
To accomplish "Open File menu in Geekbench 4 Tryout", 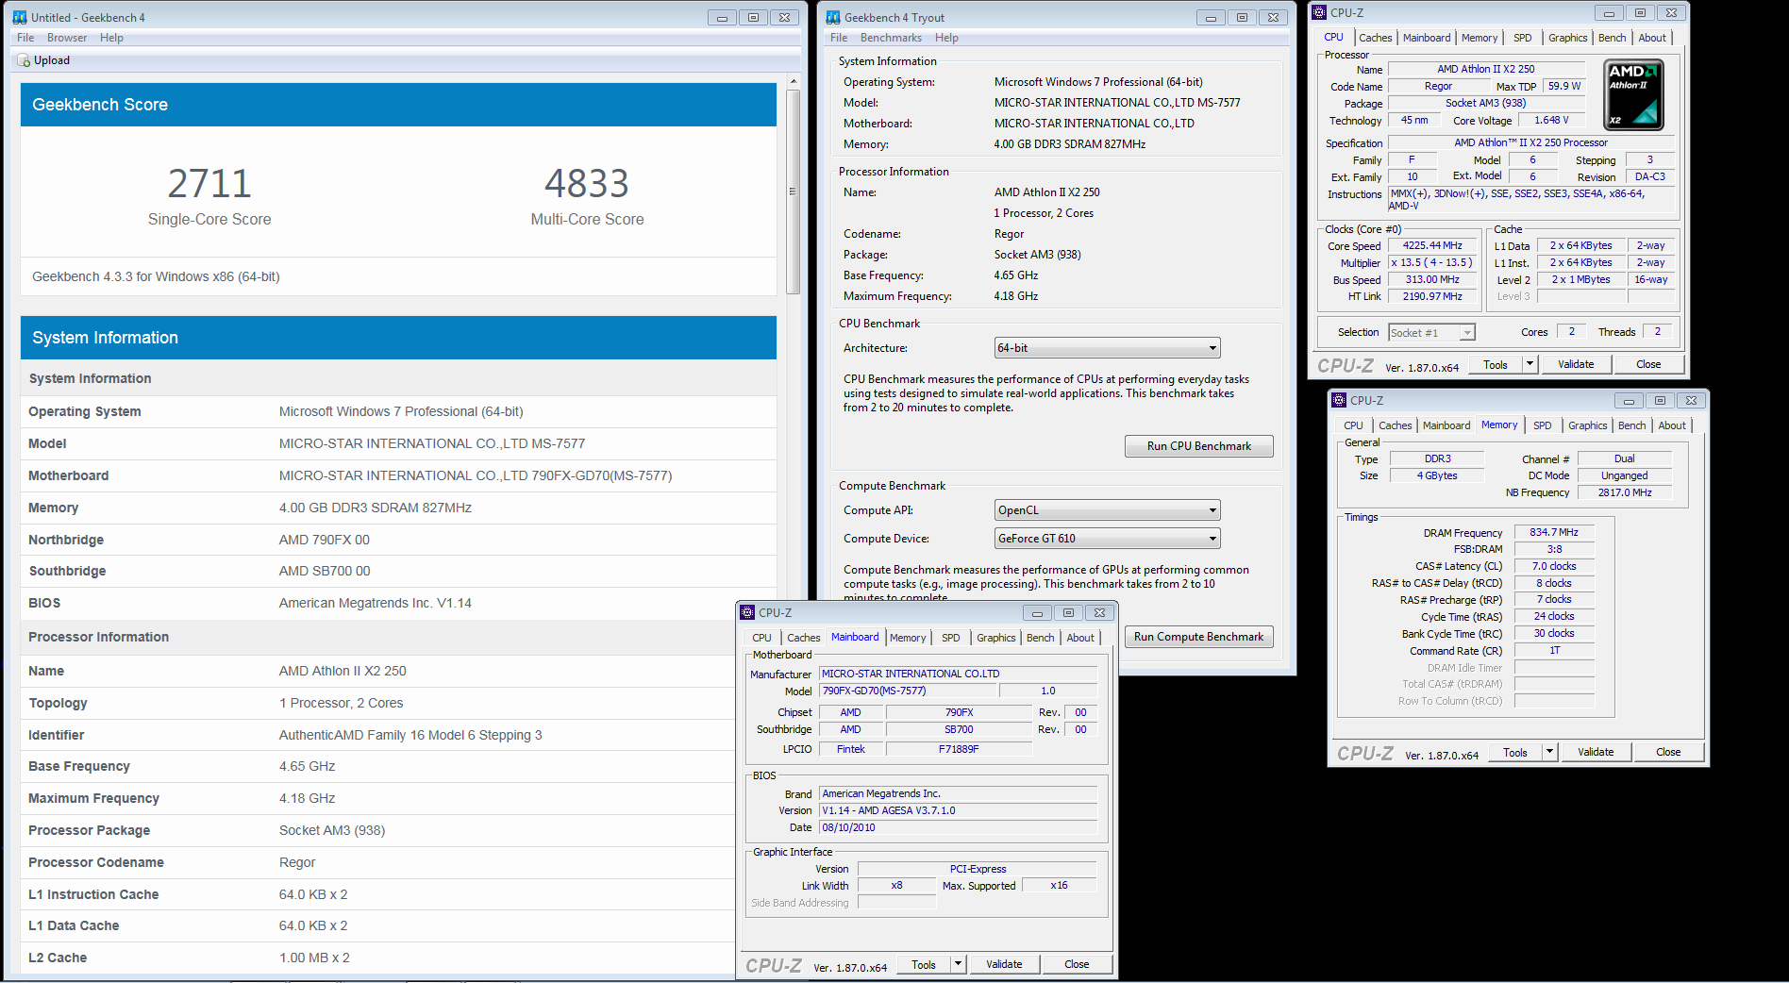I will click(839, 38).
